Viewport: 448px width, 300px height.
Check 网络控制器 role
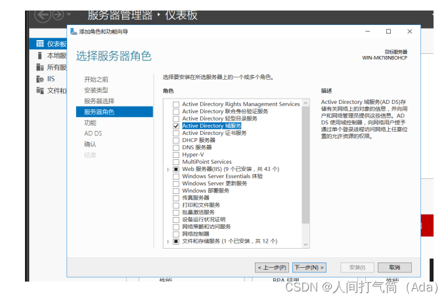[176, 234]
